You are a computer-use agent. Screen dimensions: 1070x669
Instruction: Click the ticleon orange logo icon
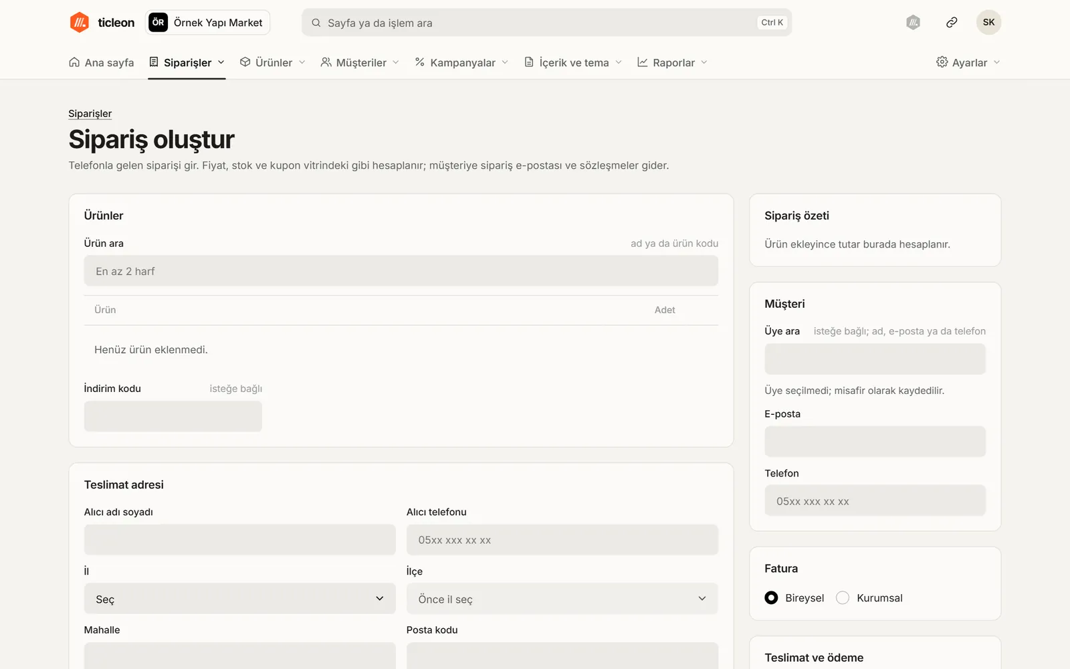point(80,22)
